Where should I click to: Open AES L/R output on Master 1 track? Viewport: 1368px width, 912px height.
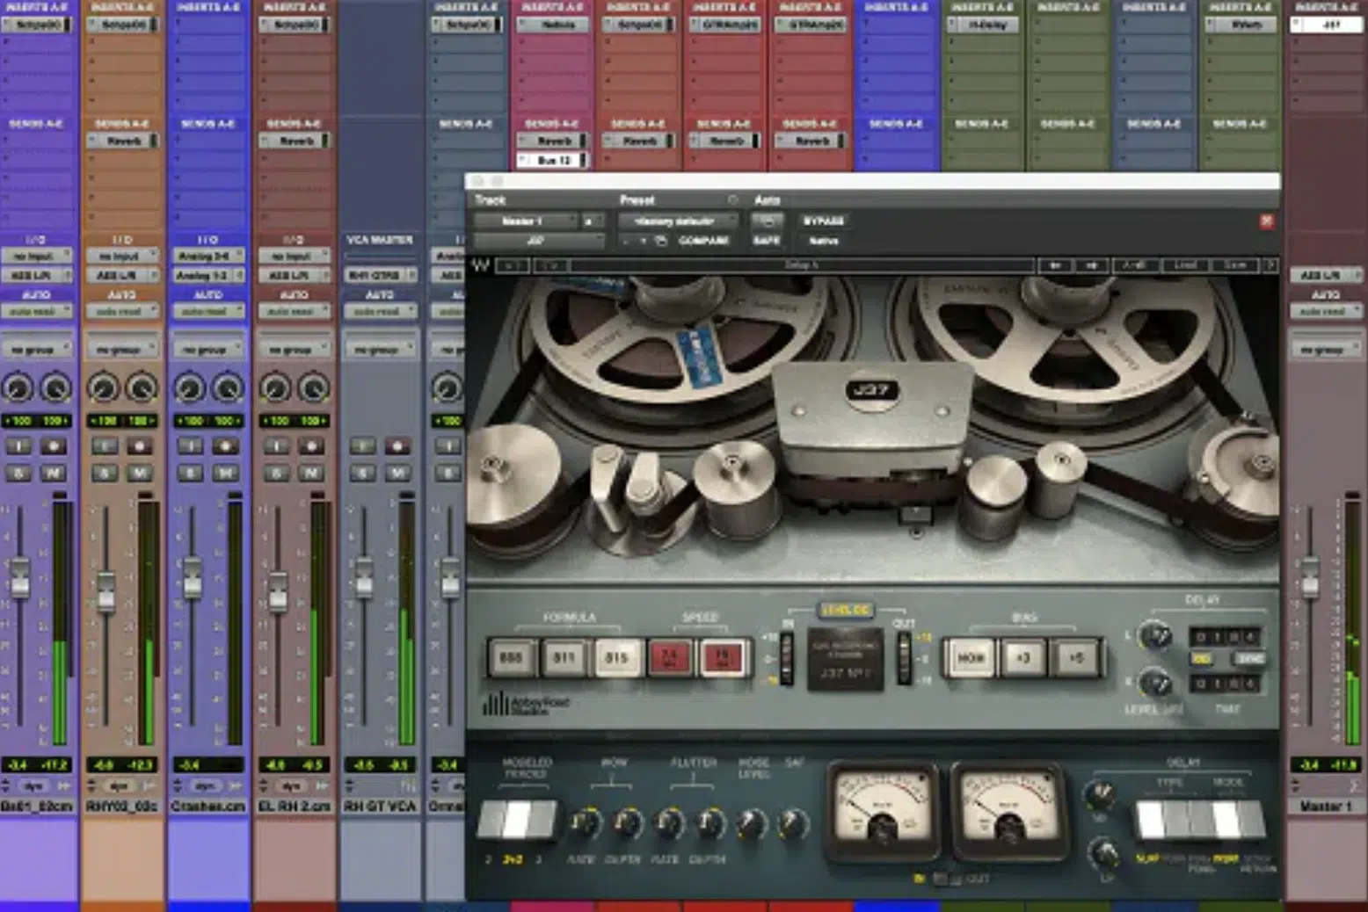coord(1326,275)
